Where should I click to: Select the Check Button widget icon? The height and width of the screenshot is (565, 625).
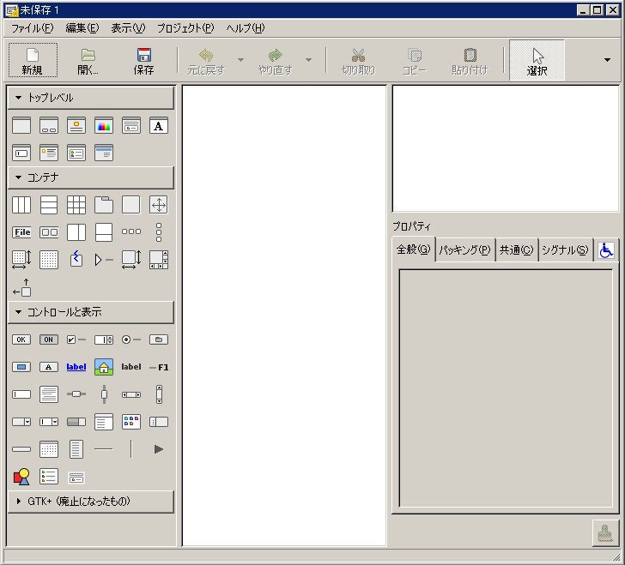click(x=76, y=340)
